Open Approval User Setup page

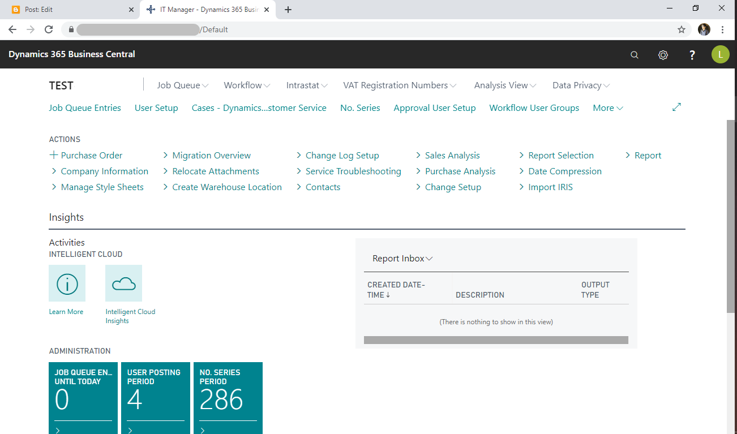435,108
